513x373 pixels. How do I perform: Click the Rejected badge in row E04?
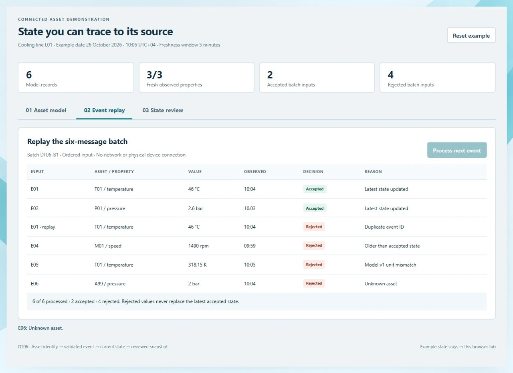[314, 246]
